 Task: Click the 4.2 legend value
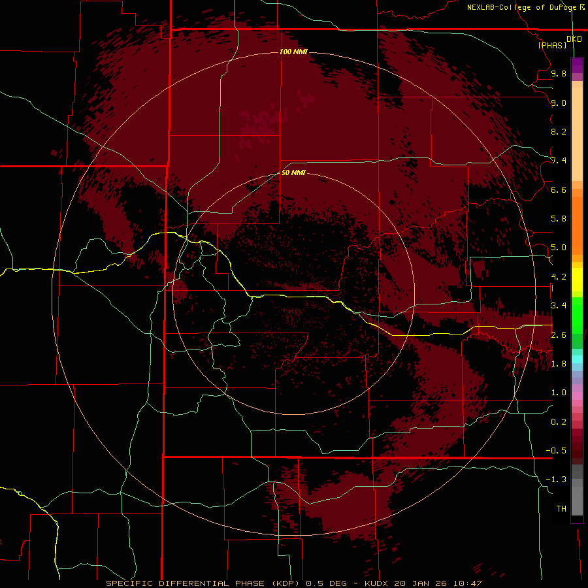coord(559,277)
